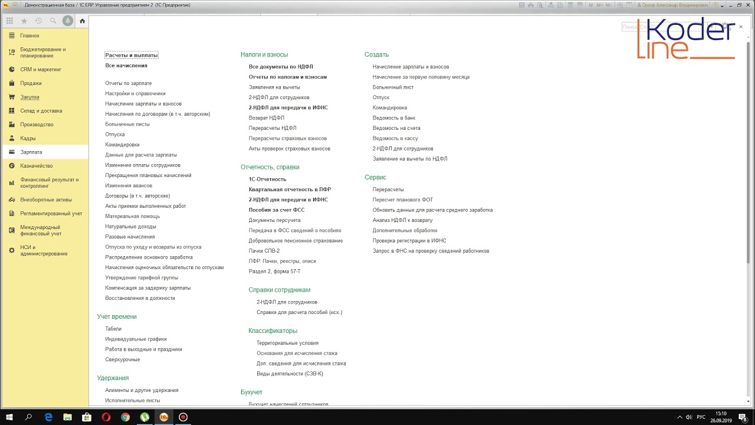755x425 pixels.
Task: Open notifications bell icon
Action: click(x=68, y=21)
